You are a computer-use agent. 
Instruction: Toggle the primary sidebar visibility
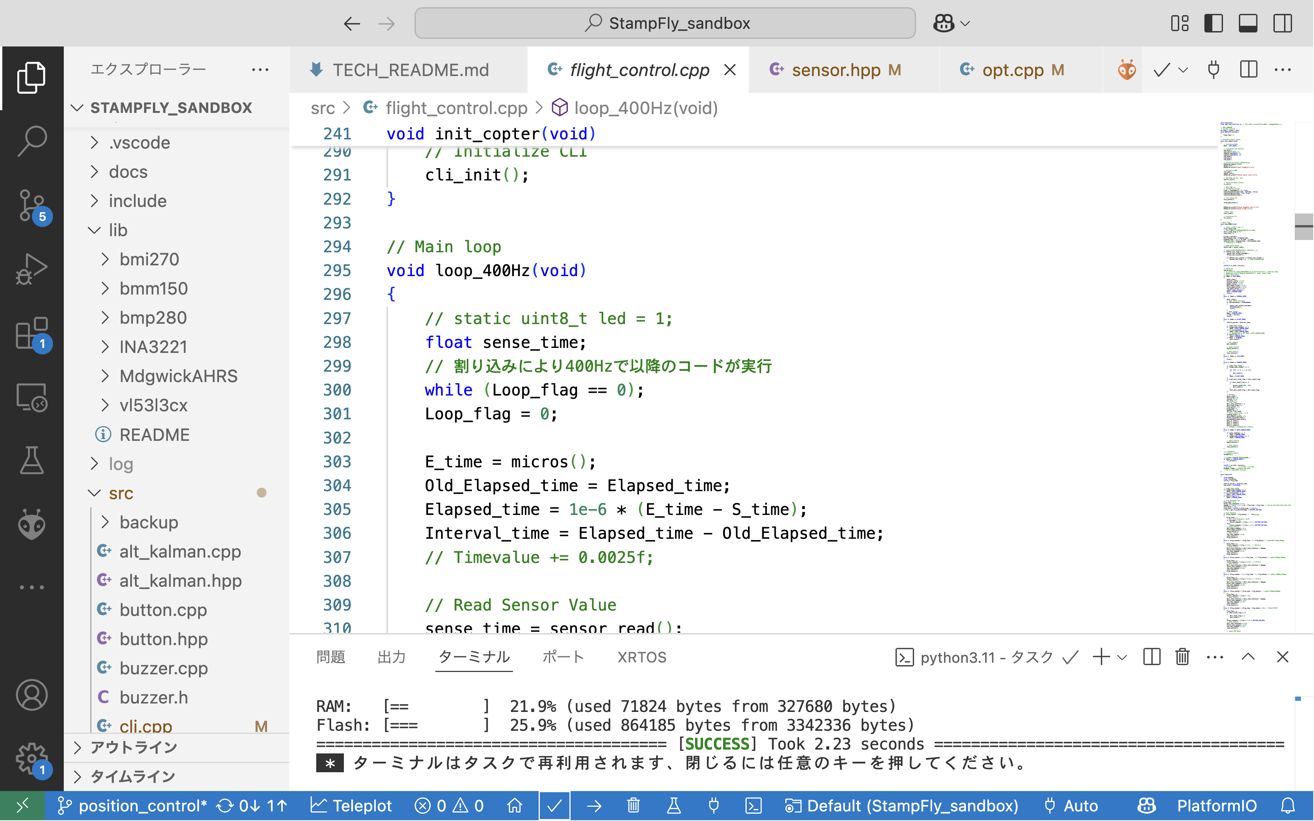1213,23
